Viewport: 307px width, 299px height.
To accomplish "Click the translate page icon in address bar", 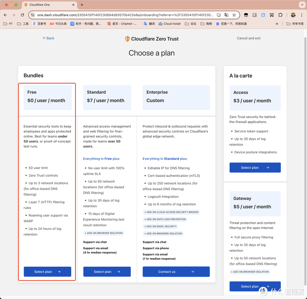I will pos(226,15).
